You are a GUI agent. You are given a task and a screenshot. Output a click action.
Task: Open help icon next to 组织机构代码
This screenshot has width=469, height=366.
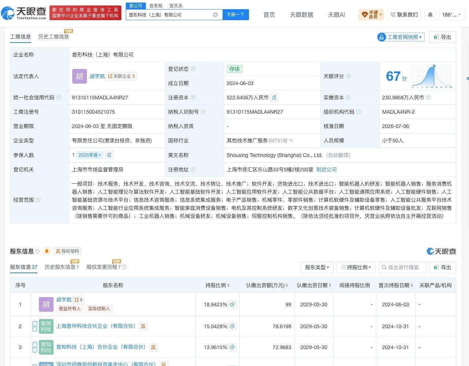tap(359, 112)
